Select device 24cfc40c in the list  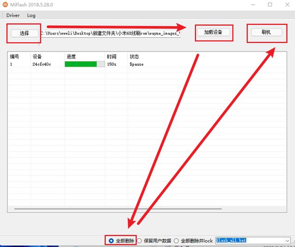(x=41, y=64)
